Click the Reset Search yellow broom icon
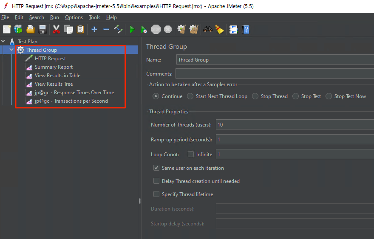Viewport: 374px width, 239px height. point(219,30)
